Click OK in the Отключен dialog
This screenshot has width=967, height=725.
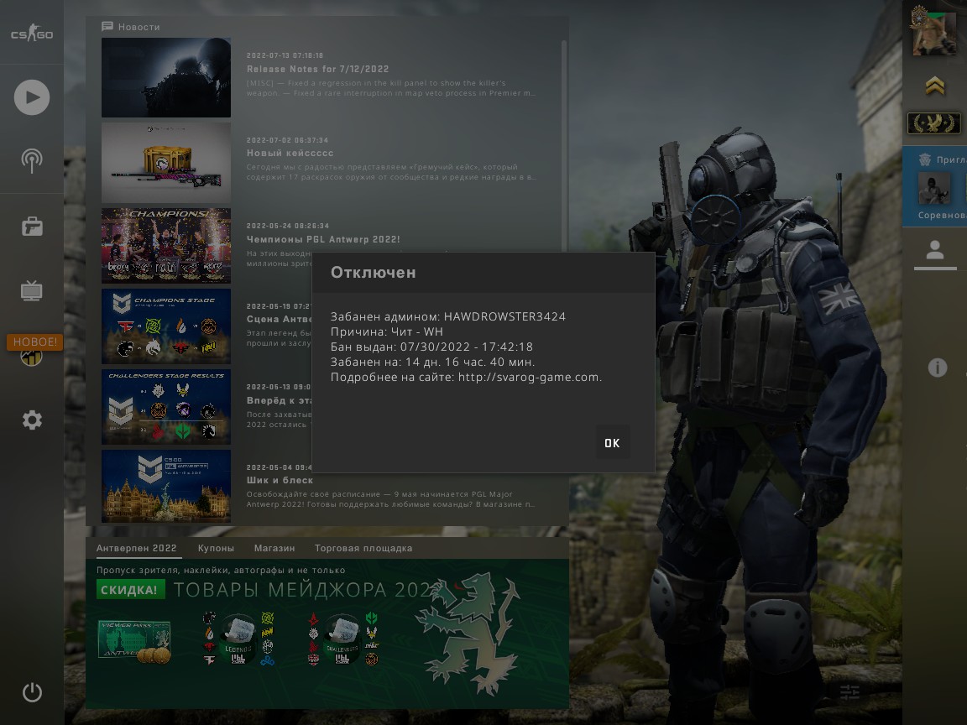coord(613,443)
